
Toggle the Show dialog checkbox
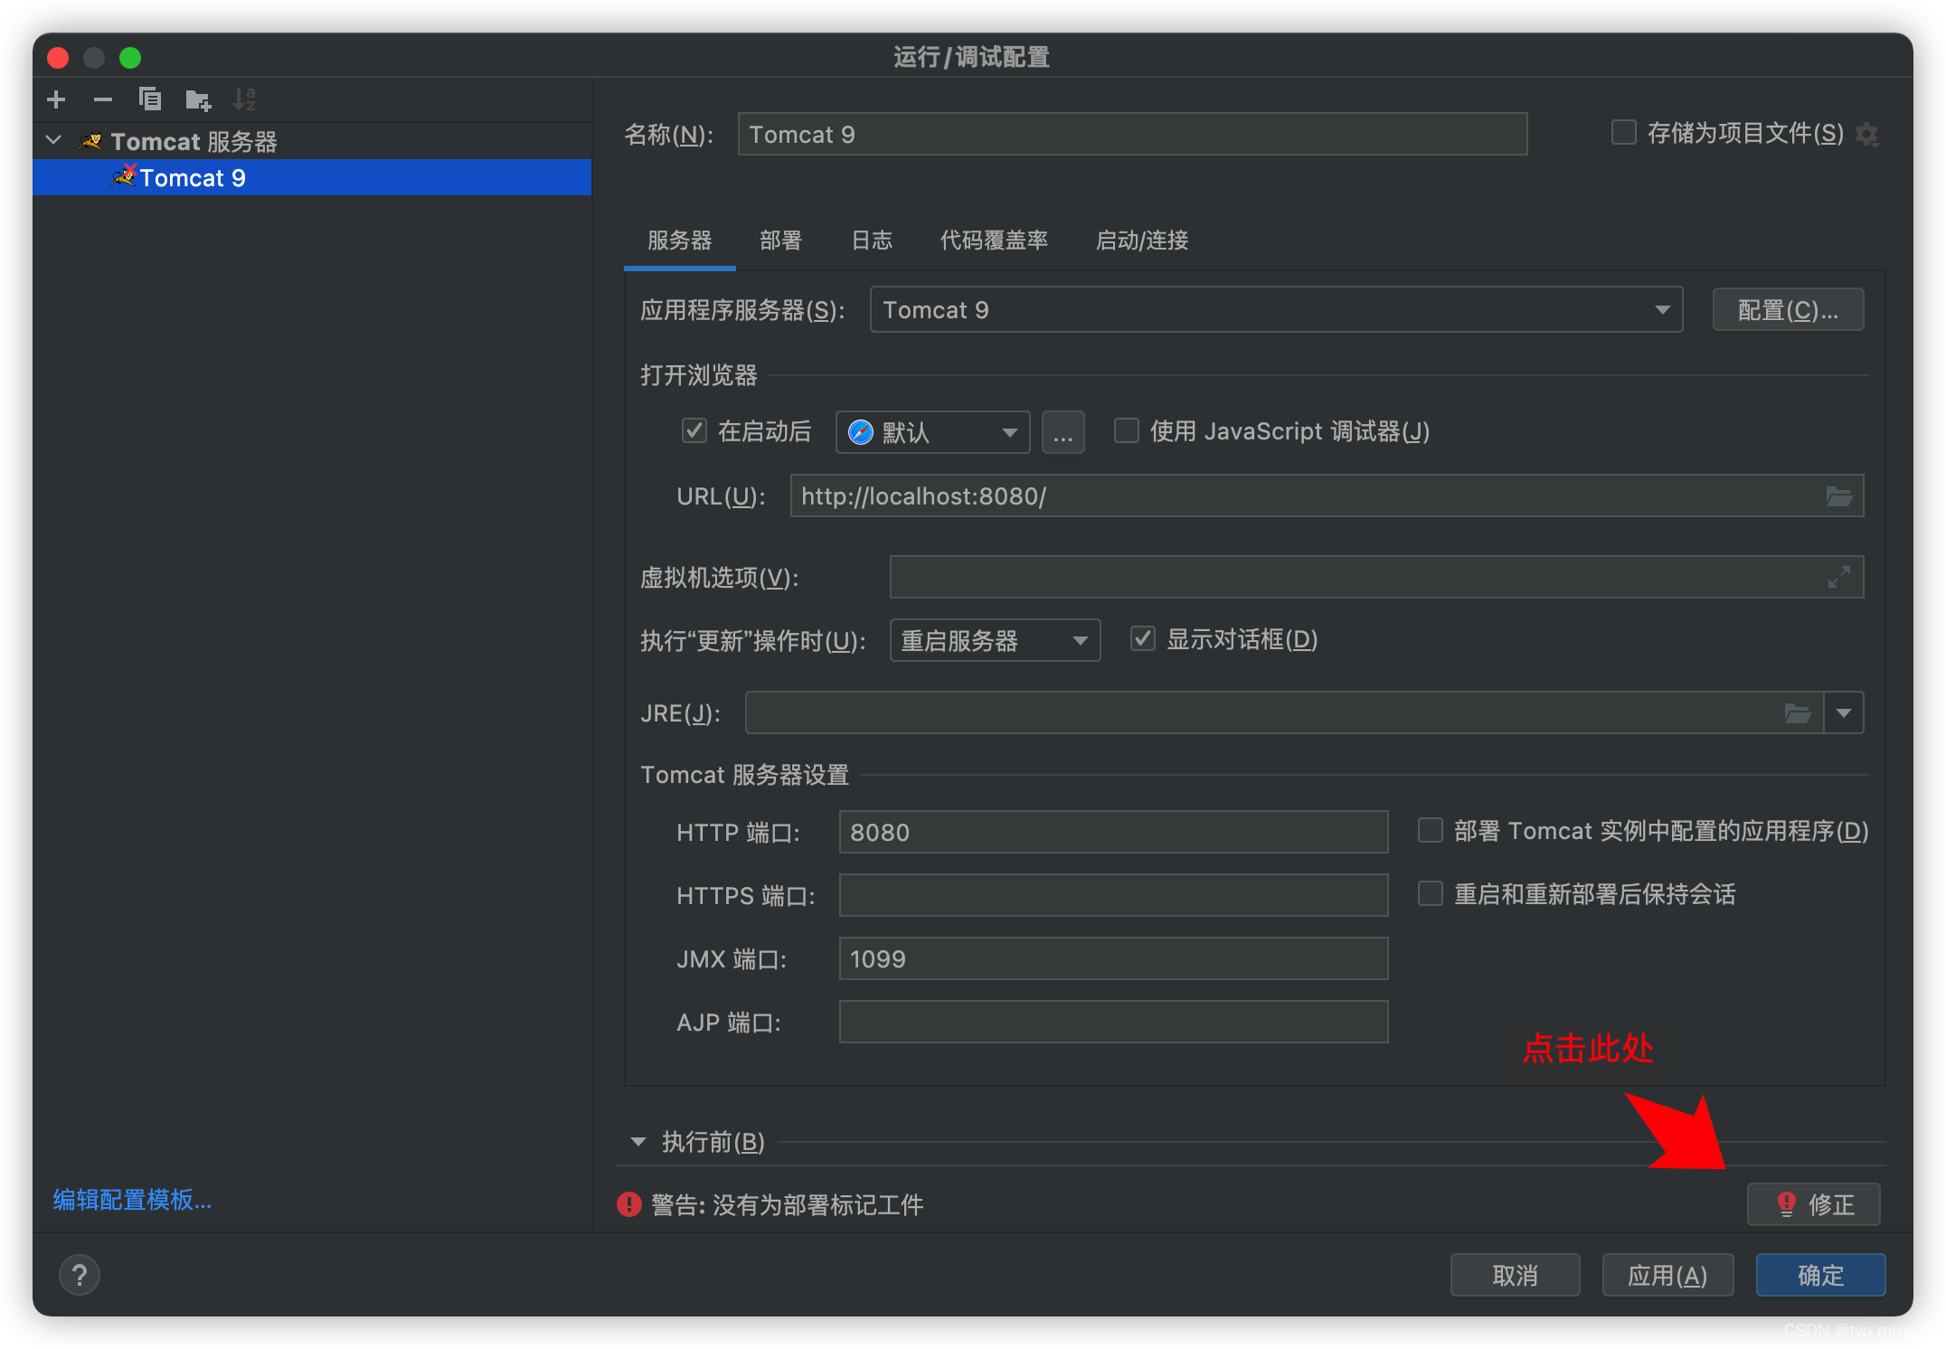pos(1143,639)
